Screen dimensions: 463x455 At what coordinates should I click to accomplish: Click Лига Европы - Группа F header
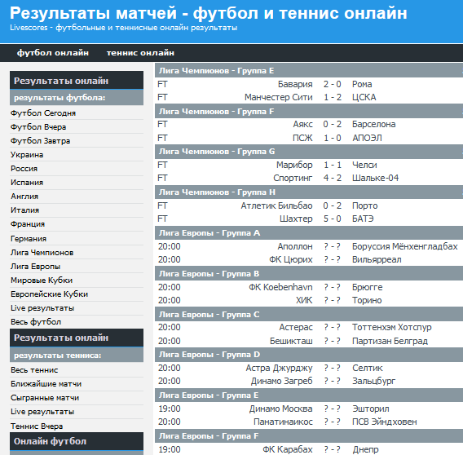[209, 436]
